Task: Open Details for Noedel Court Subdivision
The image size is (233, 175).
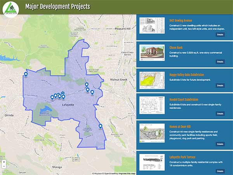Action: click(x=220, y=114)
